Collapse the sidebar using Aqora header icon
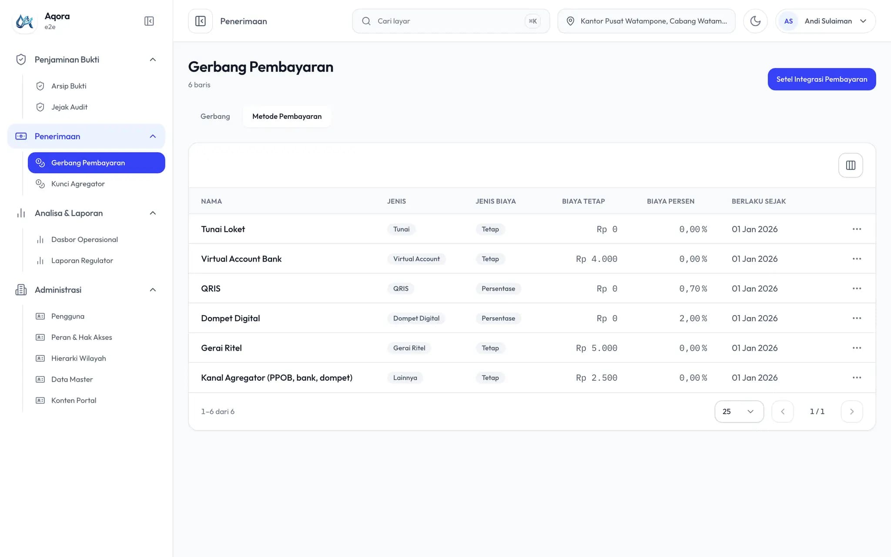Screen dimensions: 891x557 [149, 21]
